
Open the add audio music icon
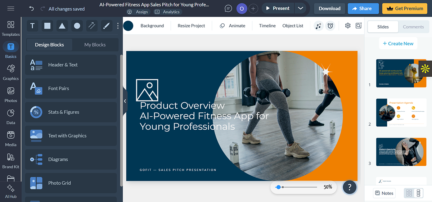(x=318, y=26)
